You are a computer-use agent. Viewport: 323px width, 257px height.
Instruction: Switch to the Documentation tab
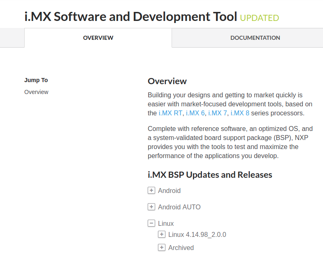(255, 38)
